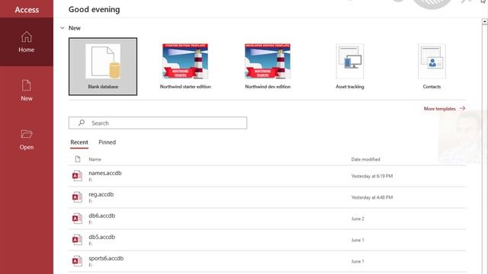
Task: Open sports6.accdb from the recent list
Action: pyautogui.click(x=268, y=261)
